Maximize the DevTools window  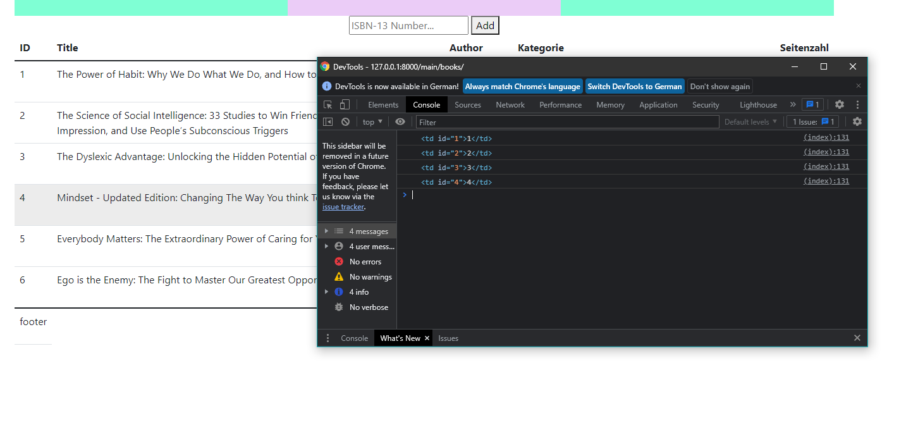[824, 66]
